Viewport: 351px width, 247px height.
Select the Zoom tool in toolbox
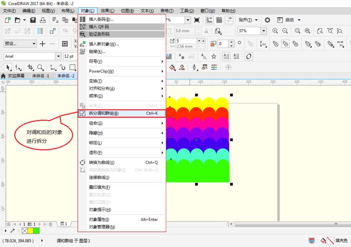pos(40,67)
